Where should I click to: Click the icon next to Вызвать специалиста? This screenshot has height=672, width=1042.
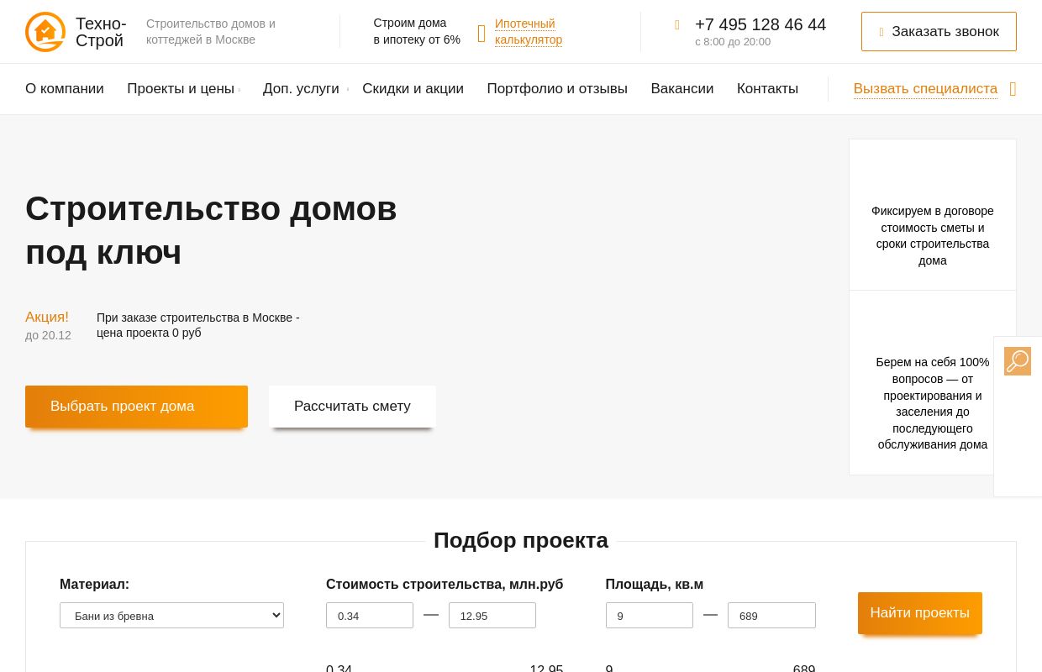click(1013, 89)
